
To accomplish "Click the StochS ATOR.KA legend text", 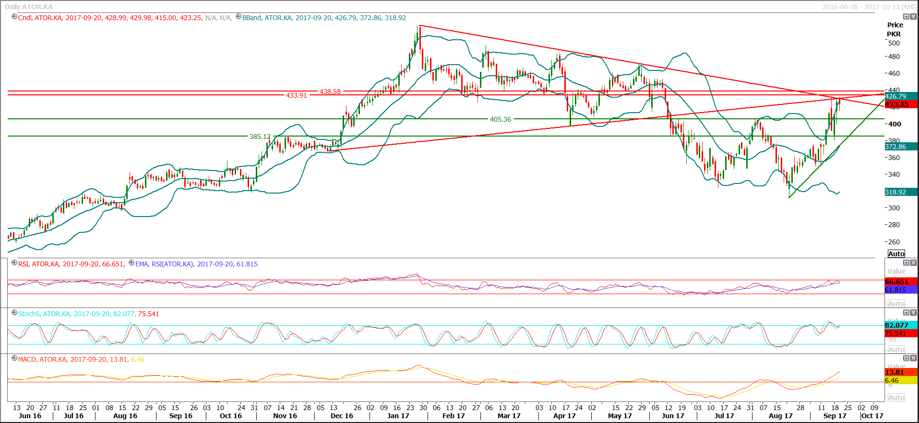I will pos(89,314).
